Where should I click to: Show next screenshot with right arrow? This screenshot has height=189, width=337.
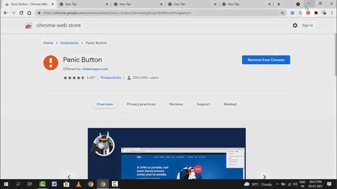[x=264, y=177]
